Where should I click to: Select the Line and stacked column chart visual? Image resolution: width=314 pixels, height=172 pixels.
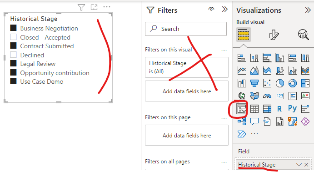(280, 71)
